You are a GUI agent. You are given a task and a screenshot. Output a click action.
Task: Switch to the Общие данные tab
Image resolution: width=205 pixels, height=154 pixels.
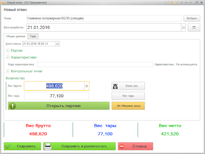click(16, 36)
